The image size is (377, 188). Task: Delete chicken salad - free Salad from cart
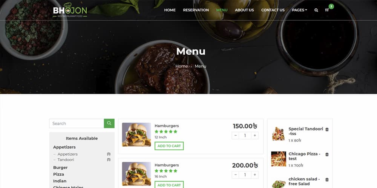[x=327, y=180]
